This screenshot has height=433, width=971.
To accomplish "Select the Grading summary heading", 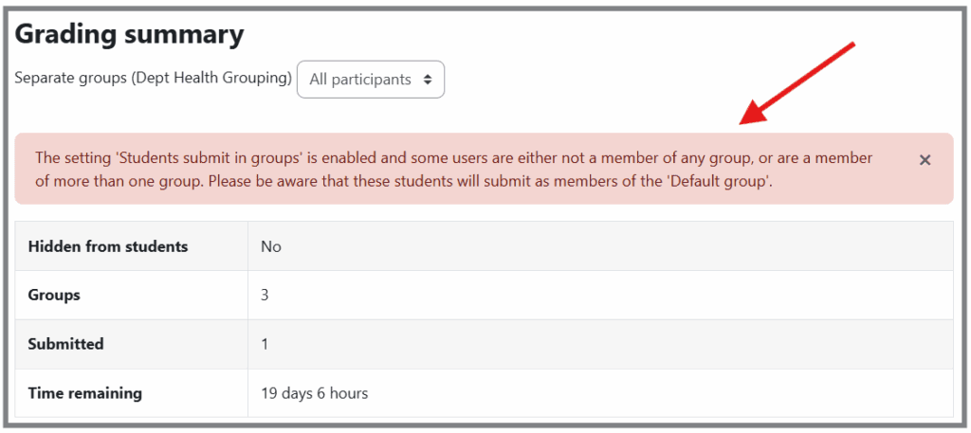I will point(129,35).
